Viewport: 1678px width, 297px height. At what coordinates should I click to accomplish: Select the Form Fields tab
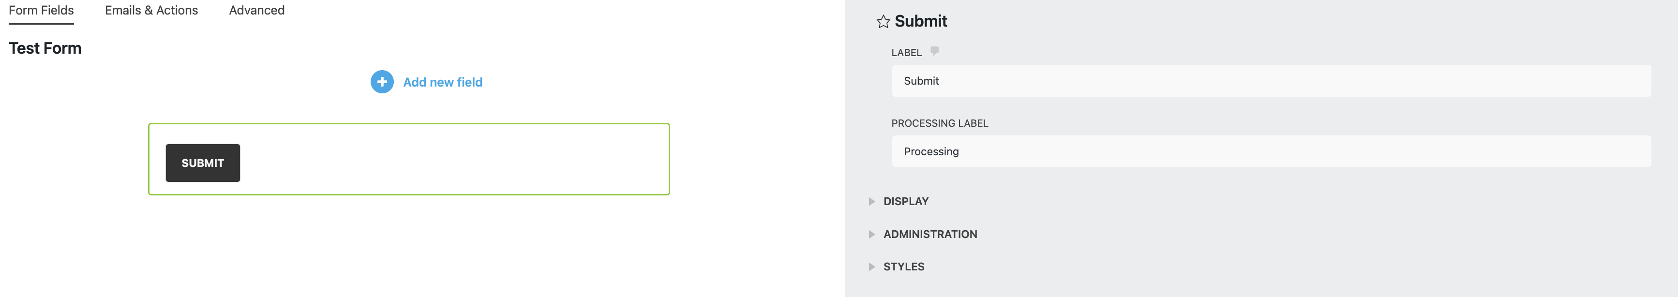click(40, 10)
